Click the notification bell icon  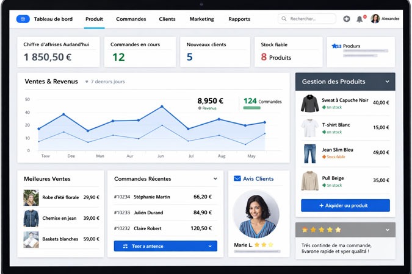click(360, 19)
